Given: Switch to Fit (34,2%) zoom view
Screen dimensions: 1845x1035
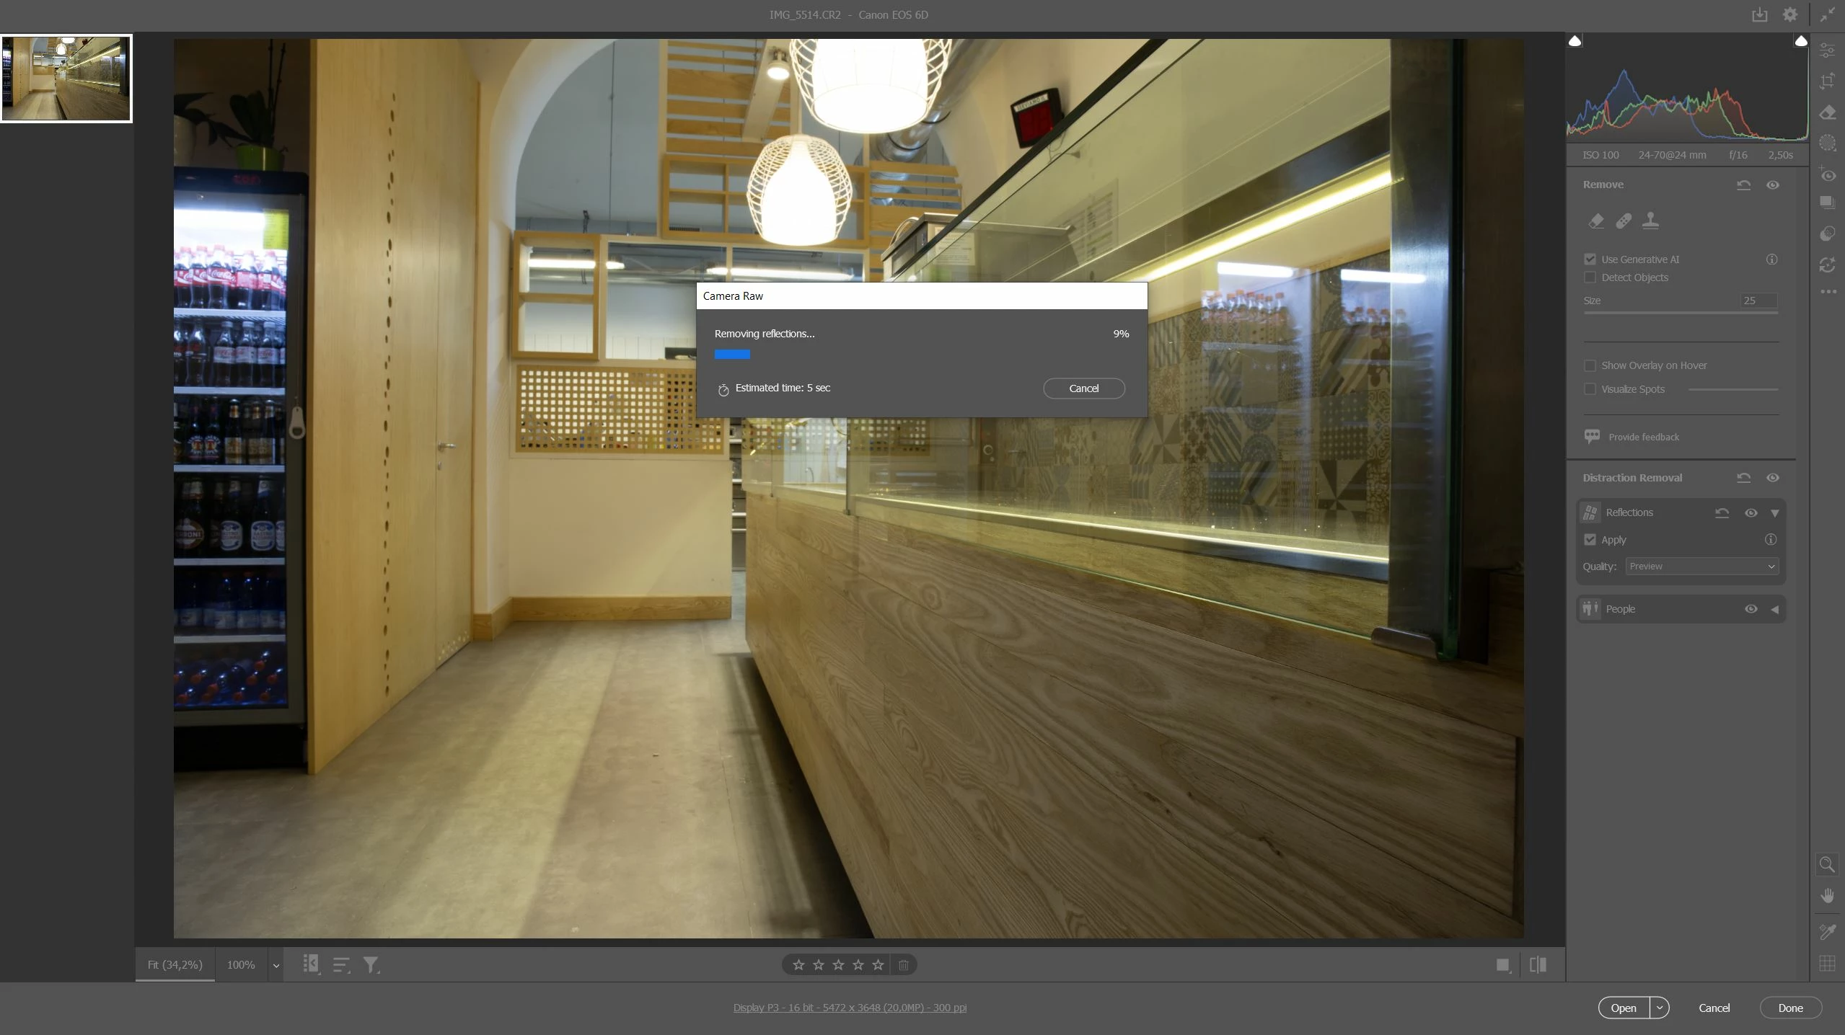Looking at the screenshot, I should click(x=175, y=964).
